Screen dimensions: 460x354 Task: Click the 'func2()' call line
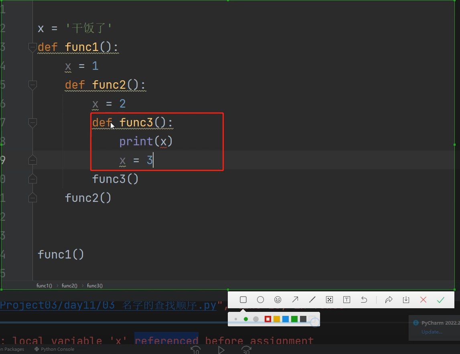click(x=88, y=198)
